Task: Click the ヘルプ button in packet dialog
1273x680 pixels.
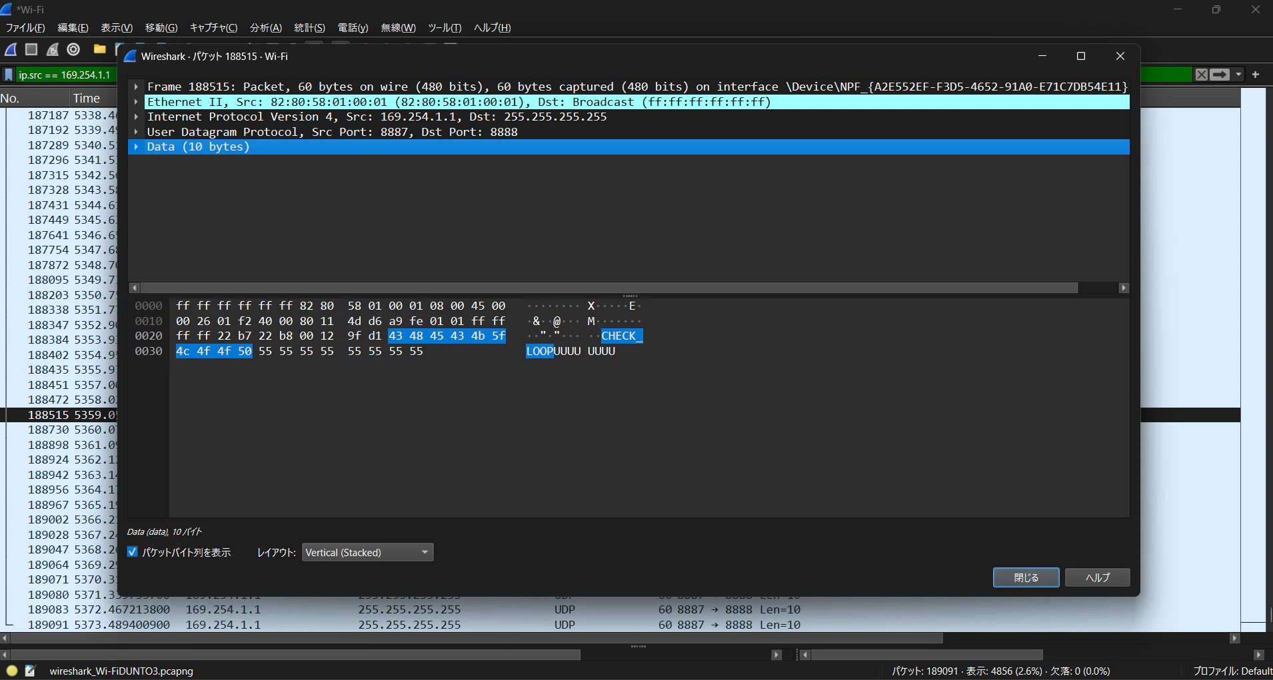Action: pyautogui.click(x=1098, y=577)
